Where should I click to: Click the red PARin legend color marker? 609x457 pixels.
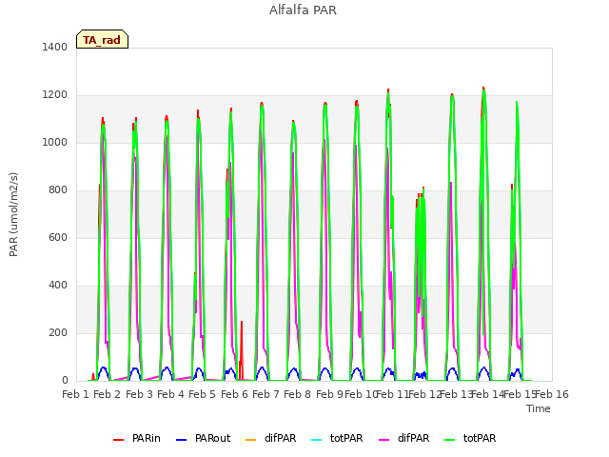[118, 440]
